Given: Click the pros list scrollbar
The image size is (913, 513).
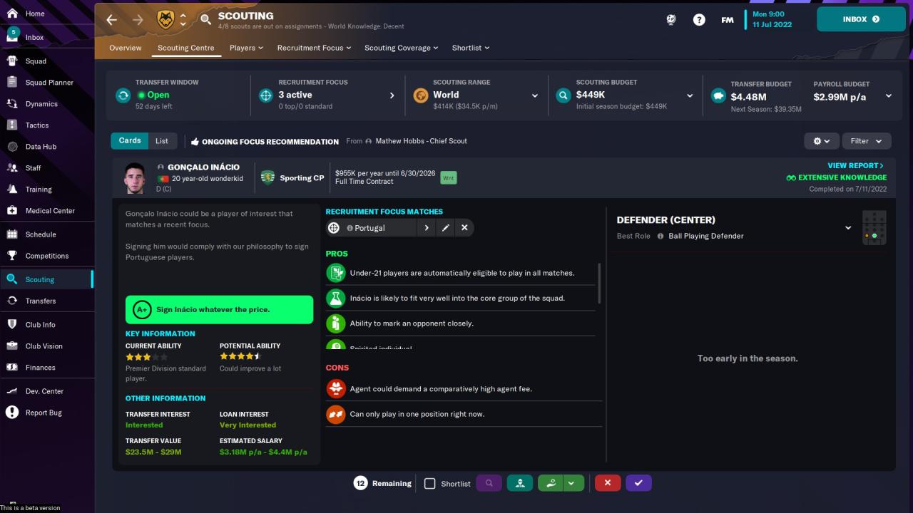Looking at the screenshot, I should coord(599,283).
